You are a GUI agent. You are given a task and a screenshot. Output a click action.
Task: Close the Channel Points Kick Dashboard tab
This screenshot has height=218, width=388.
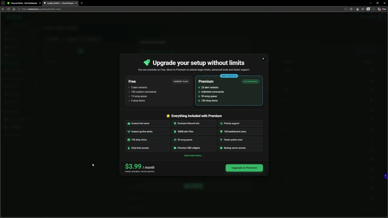(40, 3)
